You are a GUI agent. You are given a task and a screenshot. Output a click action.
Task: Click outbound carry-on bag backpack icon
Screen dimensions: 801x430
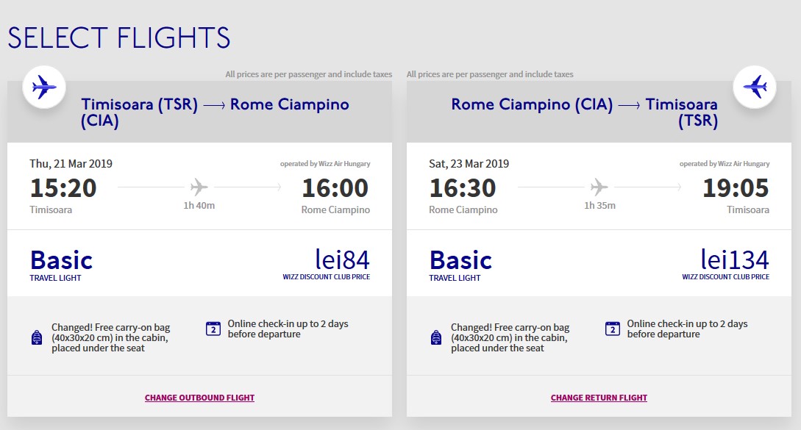coord(37,337)
